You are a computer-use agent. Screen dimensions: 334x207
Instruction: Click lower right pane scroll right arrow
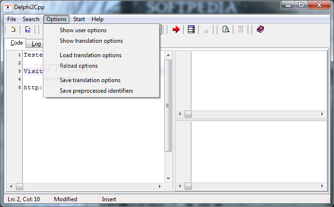322,186
